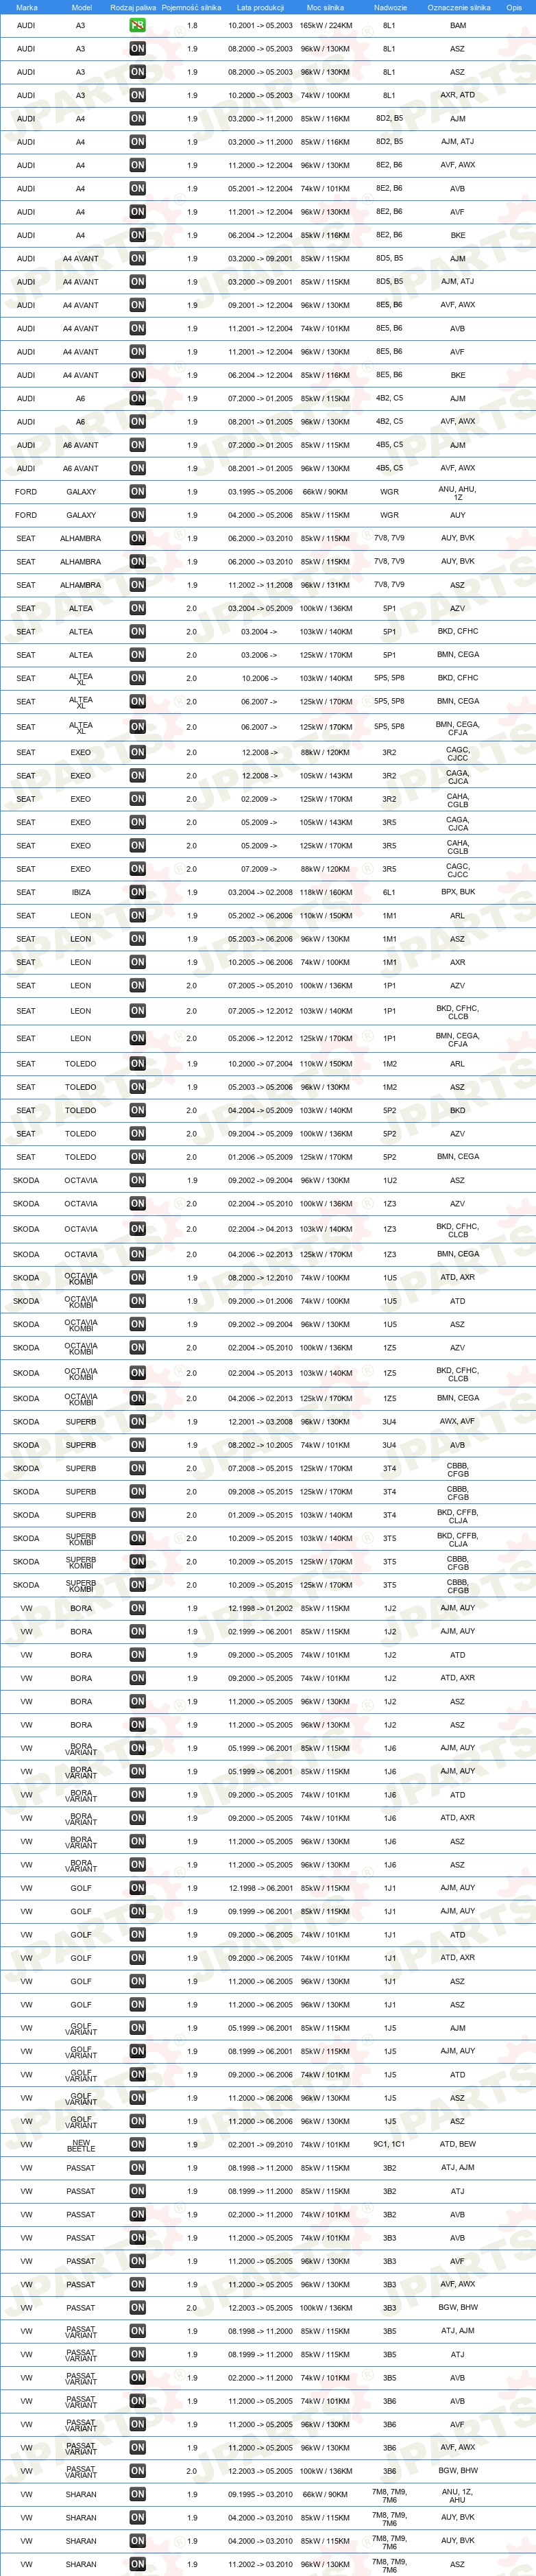
Task: Click the 02.2001 -> 09.2010 production years
Action: point(260,2145)
